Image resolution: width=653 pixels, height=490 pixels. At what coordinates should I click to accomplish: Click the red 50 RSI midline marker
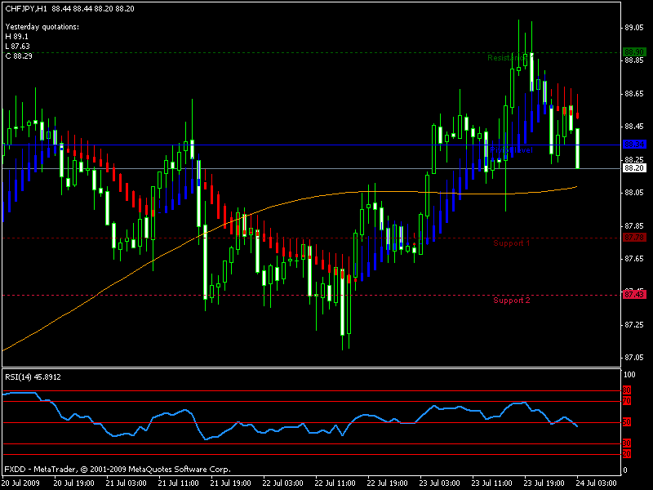coord(627,422)
